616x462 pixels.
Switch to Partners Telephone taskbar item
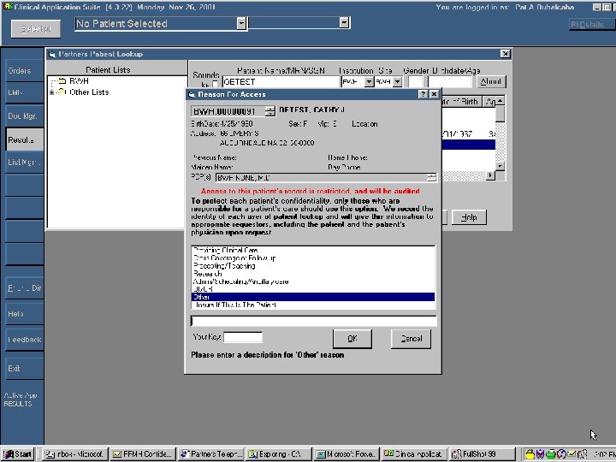tap(211, 454)
